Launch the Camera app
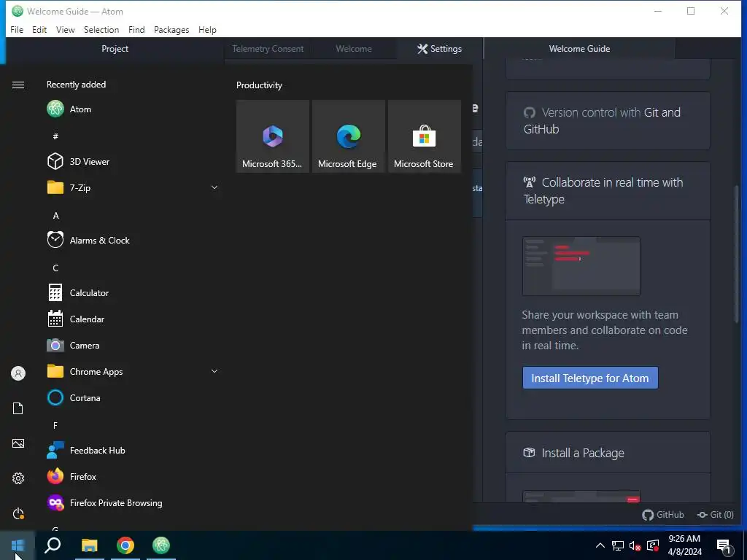 click(x=131, y=345)
